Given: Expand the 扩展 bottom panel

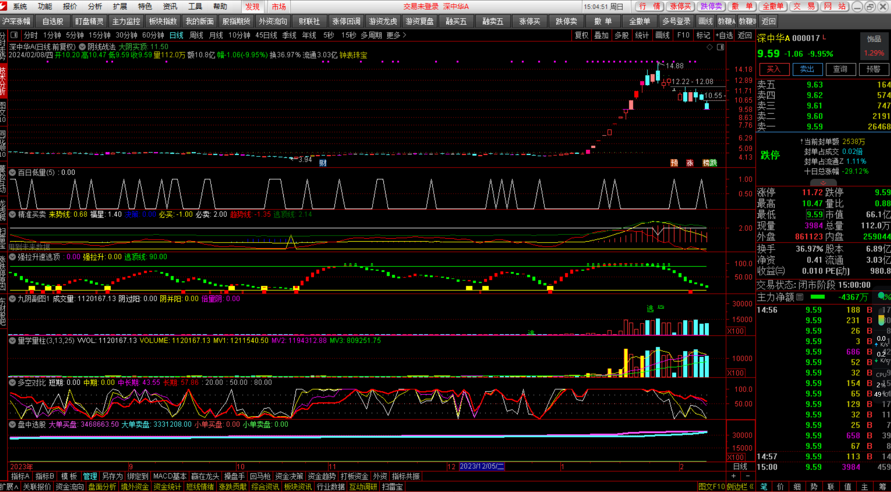Looking at the screenshot, I should click(x=9, y=487).
